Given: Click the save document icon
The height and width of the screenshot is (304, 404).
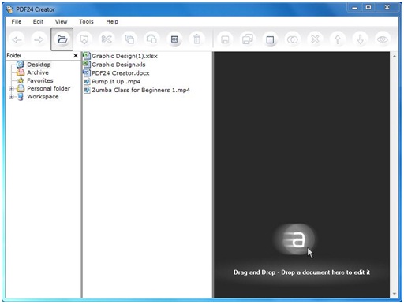Looking at the screenshot, I should [225, 39].
